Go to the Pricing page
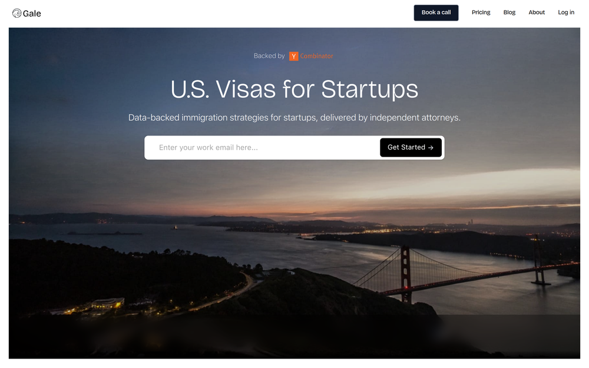Screen dimensions: 589x368 [x=481, y=12]
